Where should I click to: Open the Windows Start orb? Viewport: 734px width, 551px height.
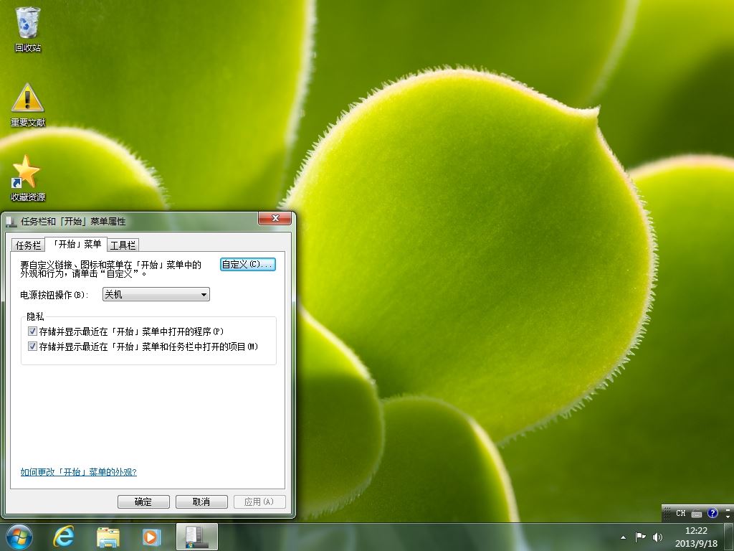[x=19, y=537]
